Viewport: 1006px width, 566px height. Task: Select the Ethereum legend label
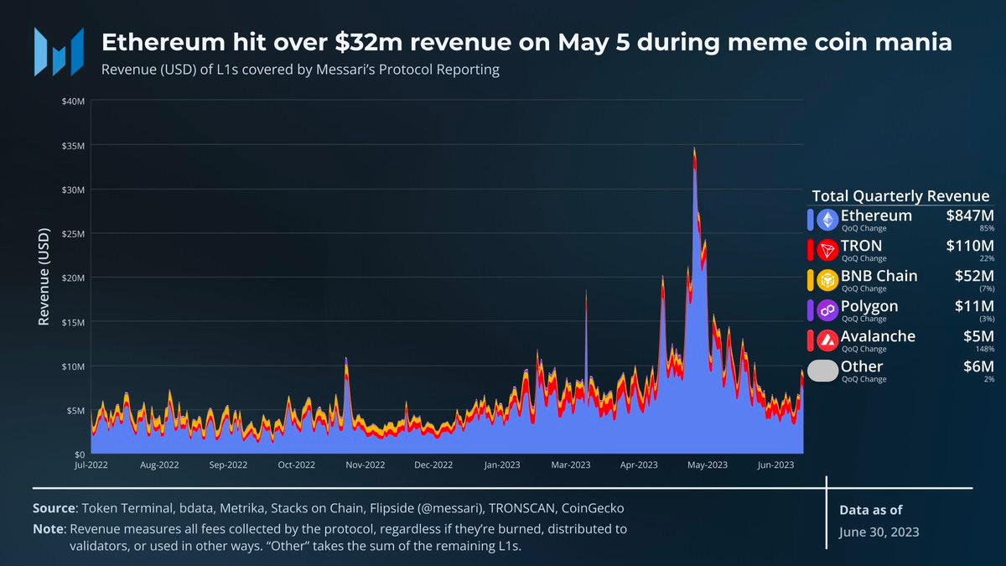coord(876,215)
